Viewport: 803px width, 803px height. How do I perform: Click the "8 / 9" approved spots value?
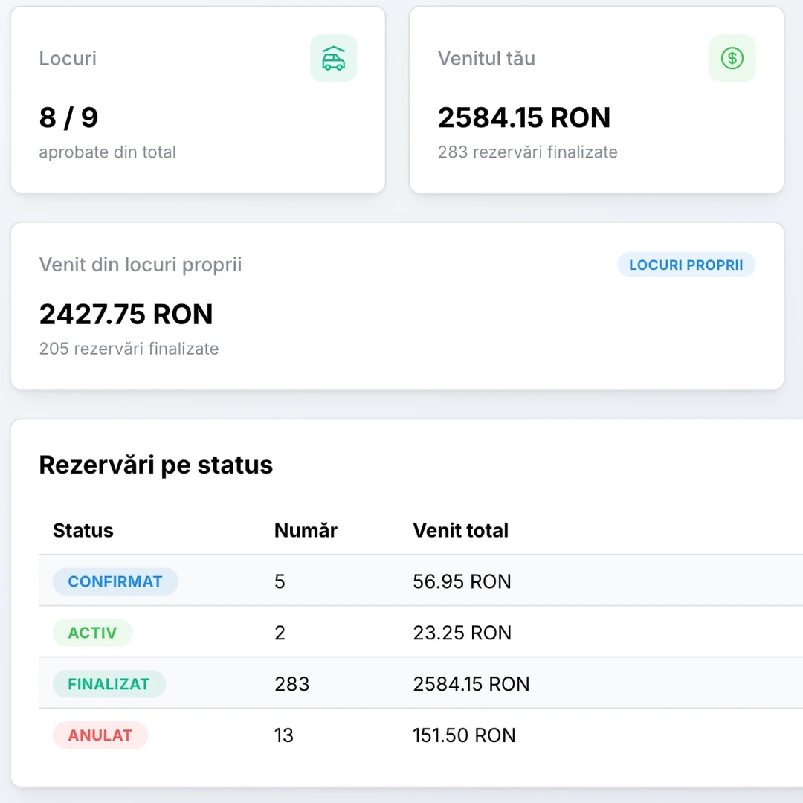(x=68, y=117)
